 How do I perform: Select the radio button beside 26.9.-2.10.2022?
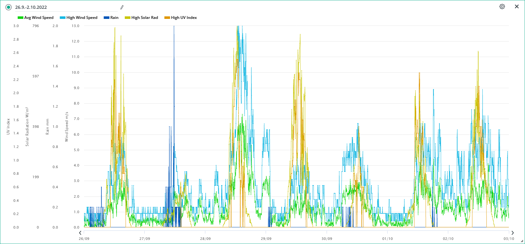pos(9,7)
